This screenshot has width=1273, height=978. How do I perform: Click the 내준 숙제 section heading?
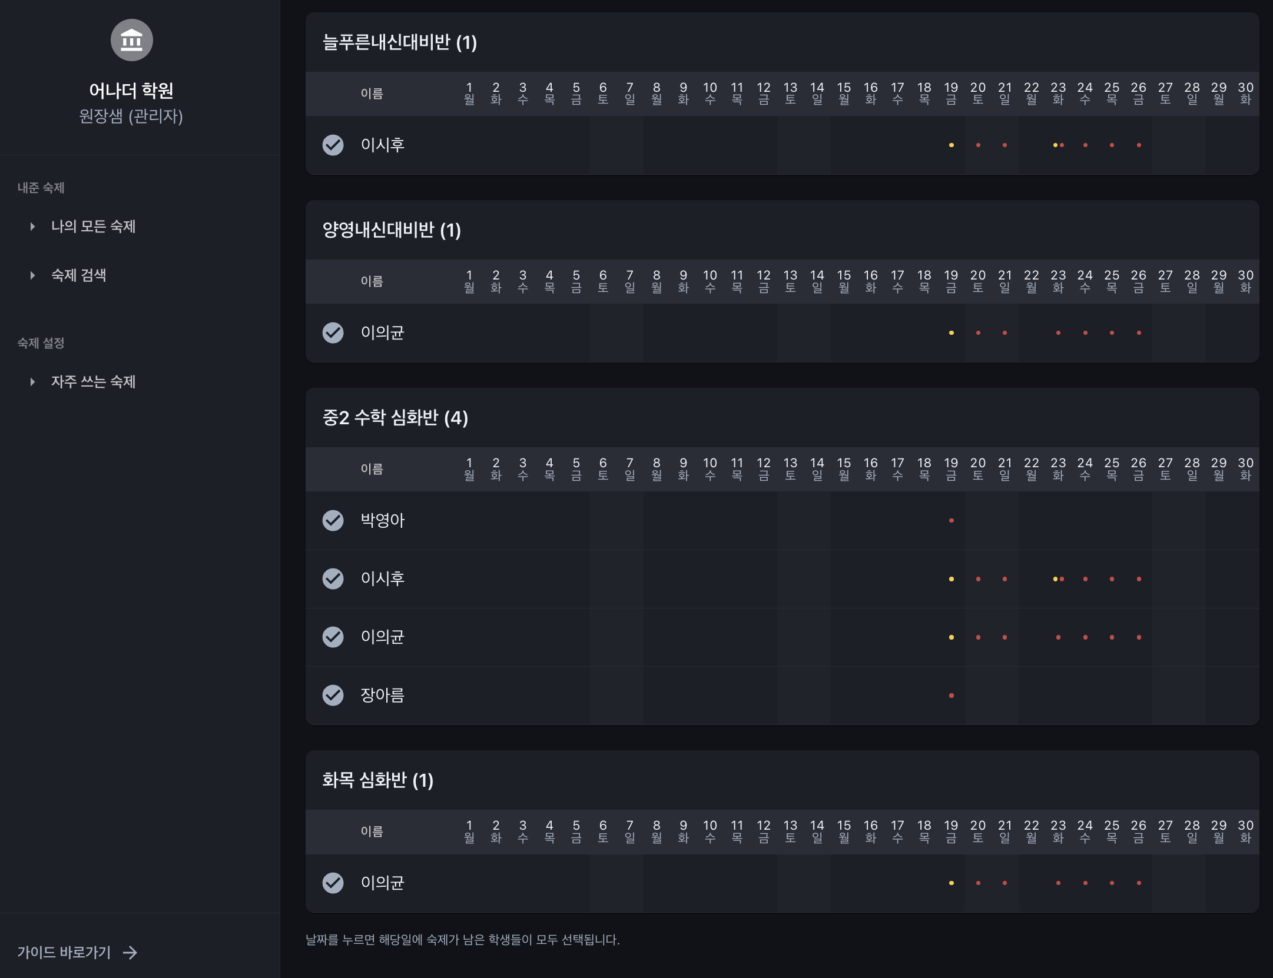point(41,188)
